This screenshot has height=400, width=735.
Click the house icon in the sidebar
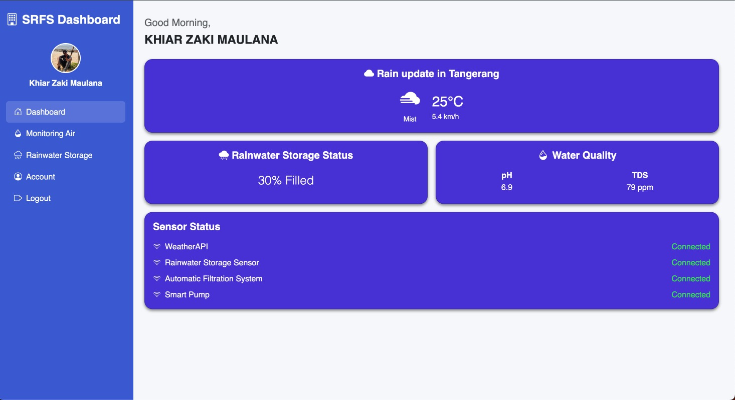click(18, 112)
